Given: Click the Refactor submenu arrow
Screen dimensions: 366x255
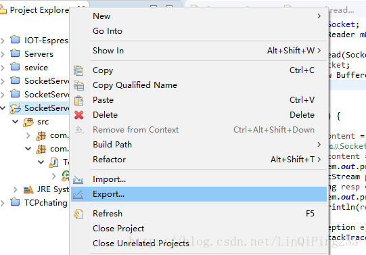Looking at the screenshot, I should (x=319, y=160).
